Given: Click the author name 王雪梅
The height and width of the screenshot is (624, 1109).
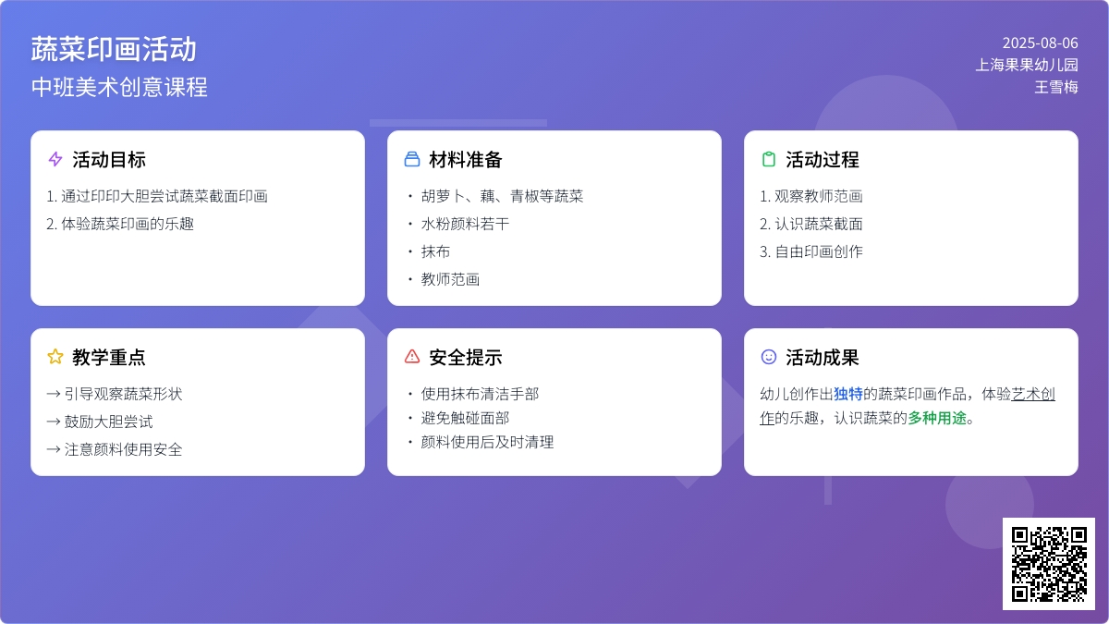Looking at the screenshot, I should 1056,87.
